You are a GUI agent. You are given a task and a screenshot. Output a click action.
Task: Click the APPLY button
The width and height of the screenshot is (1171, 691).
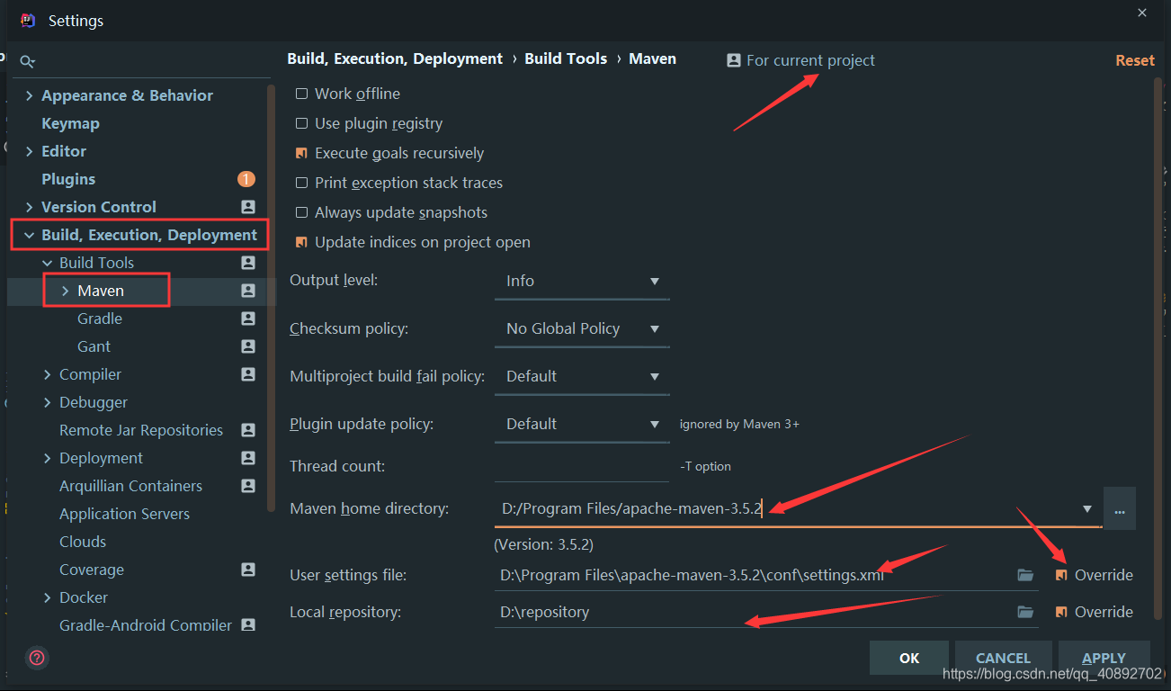(x=1104, y=658)
